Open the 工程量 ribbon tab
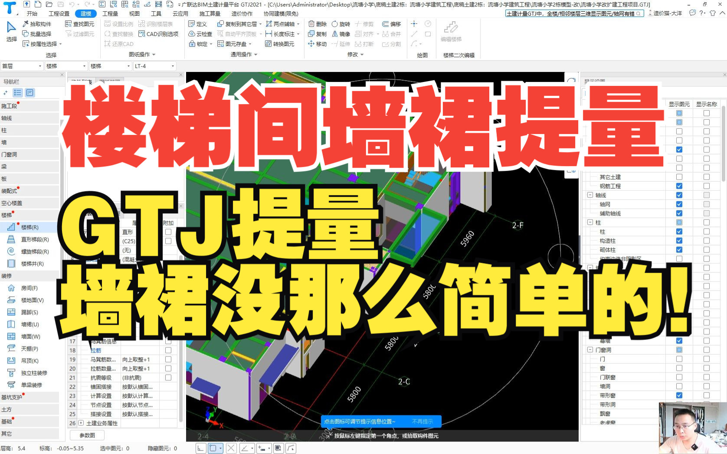The width and height of the screenshot is (727, 454). click(110, 13)
